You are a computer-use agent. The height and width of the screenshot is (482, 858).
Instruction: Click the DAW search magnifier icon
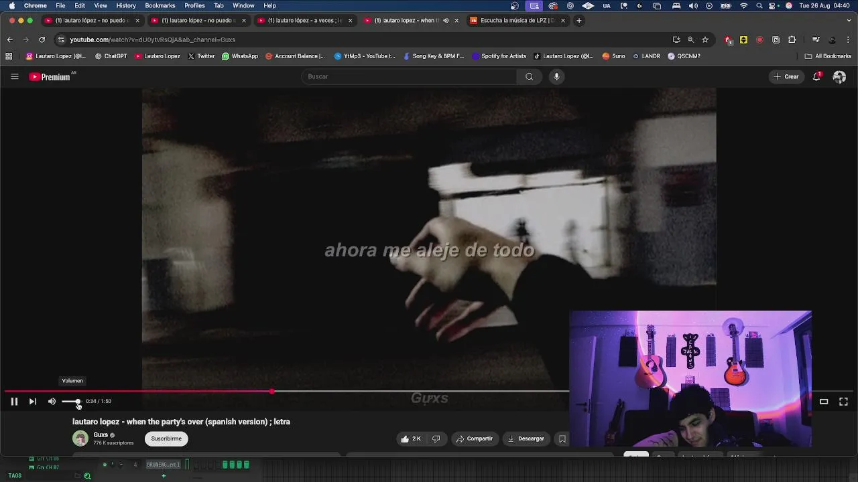tap(87, 476)
